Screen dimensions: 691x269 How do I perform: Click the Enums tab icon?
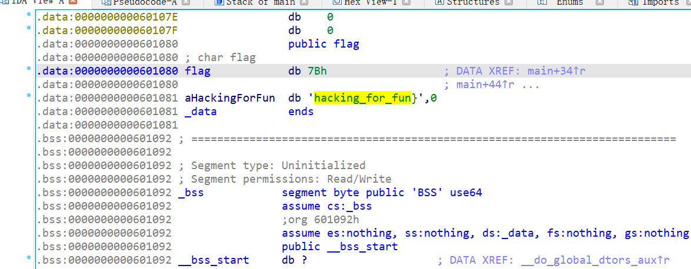[x=542, y=2]
